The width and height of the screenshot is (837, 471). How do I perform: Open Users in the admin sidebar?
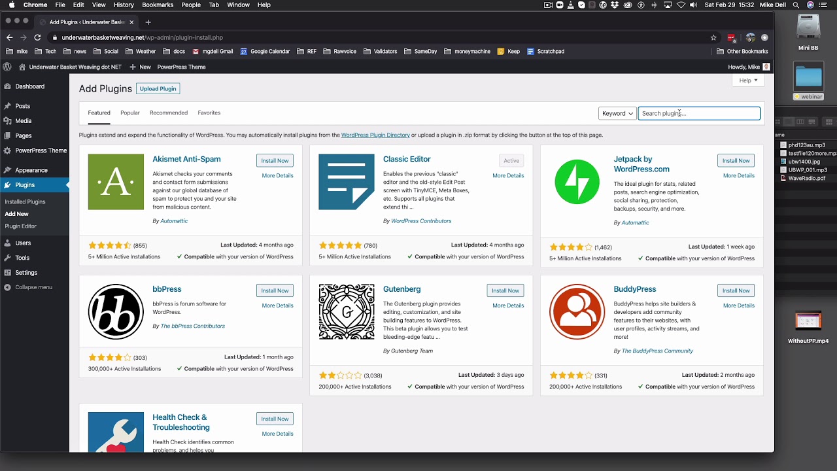(23, 243)
